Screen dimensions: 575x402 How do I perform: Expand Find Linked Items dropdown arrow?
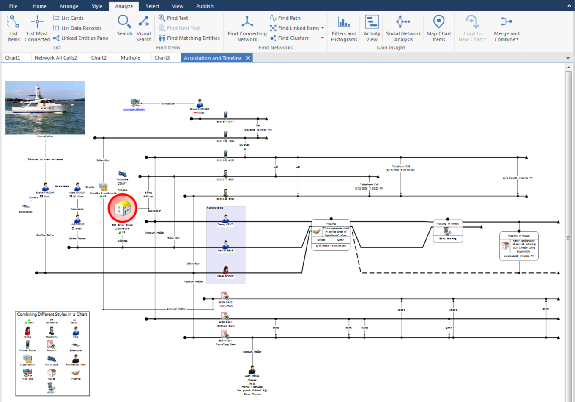pos(323,28)
